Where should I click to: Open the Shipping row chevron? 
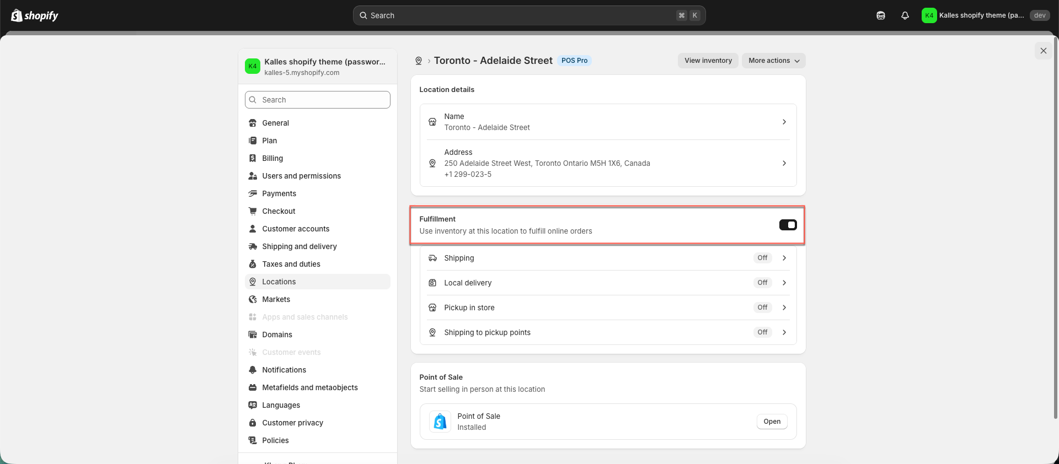coord(784,258)
